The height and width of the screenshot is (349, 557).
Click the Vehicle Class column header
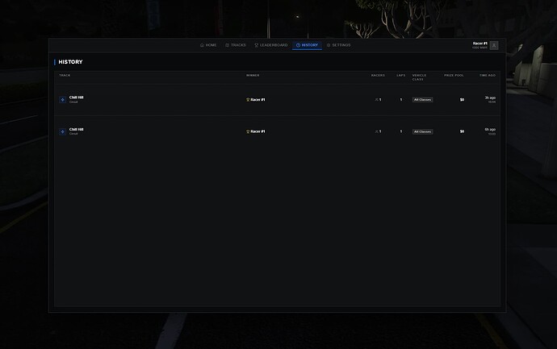click(x=419, y=77)
